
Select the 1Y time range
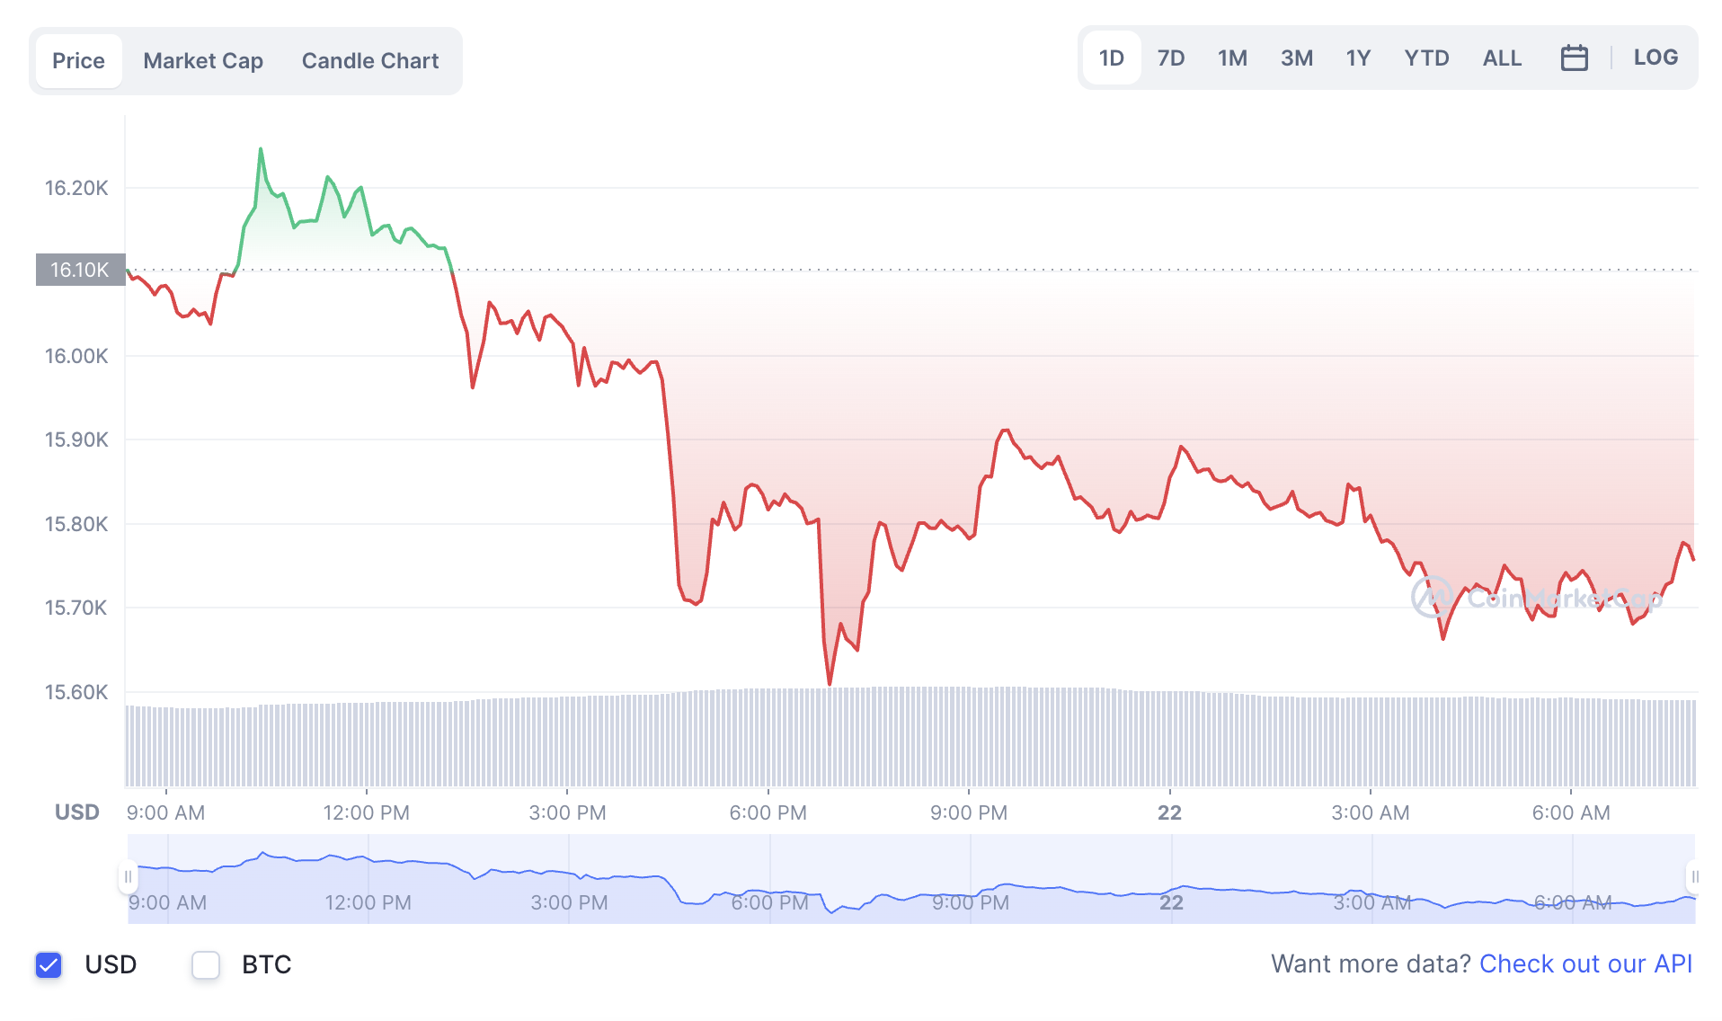pos(1358,57)
